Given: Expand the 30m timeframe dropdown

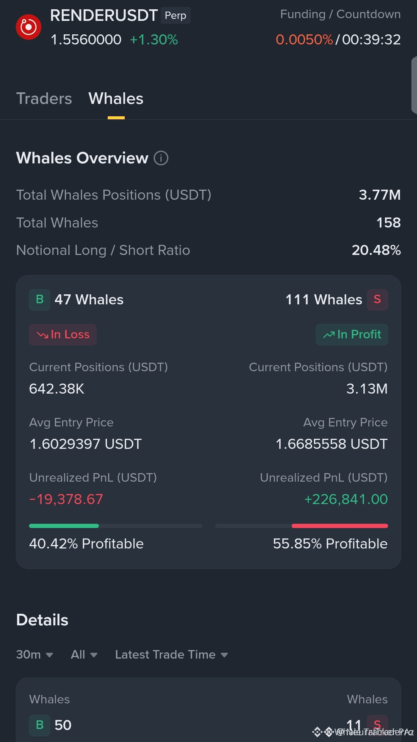Looking at the screenshot, I should (x=34, y=655).
